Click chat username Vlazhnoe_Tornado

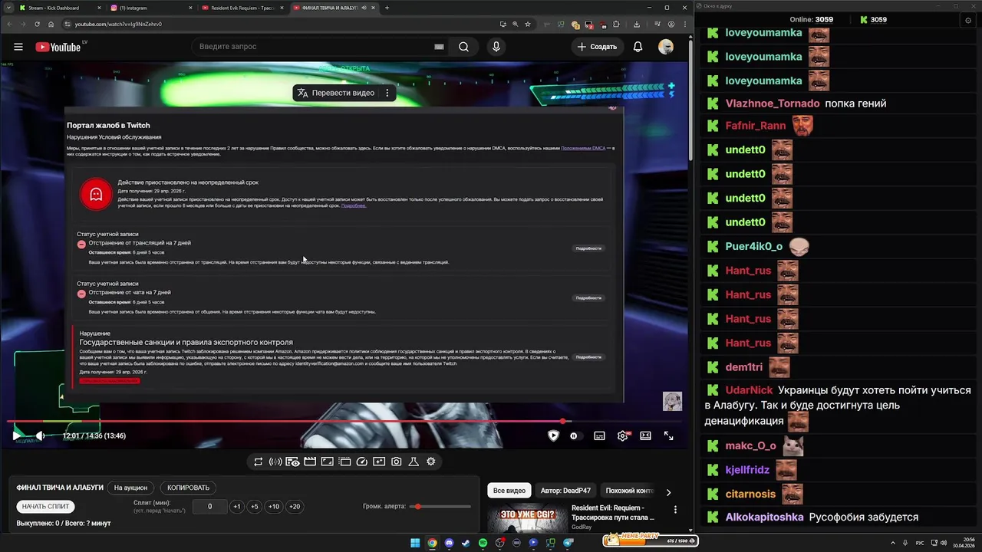(x=772, y=103)
